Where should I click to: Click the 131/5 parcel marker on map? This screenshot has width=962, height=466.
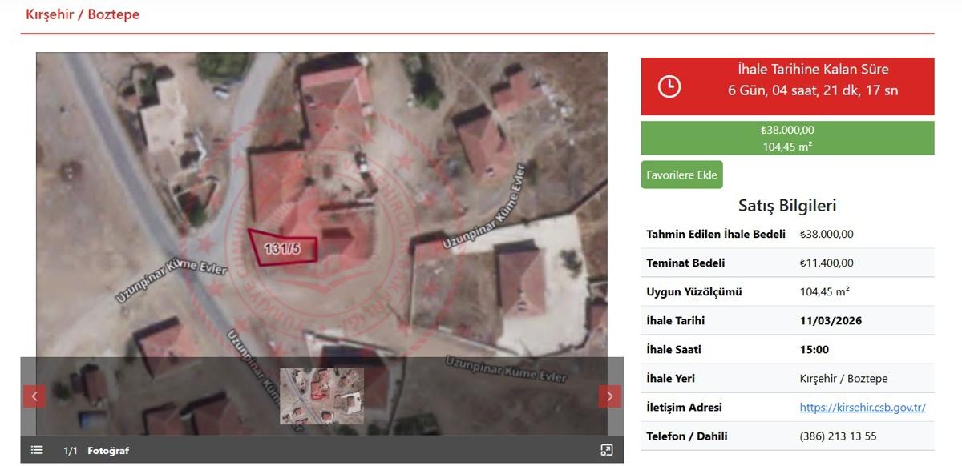click(x=282, y=248)
